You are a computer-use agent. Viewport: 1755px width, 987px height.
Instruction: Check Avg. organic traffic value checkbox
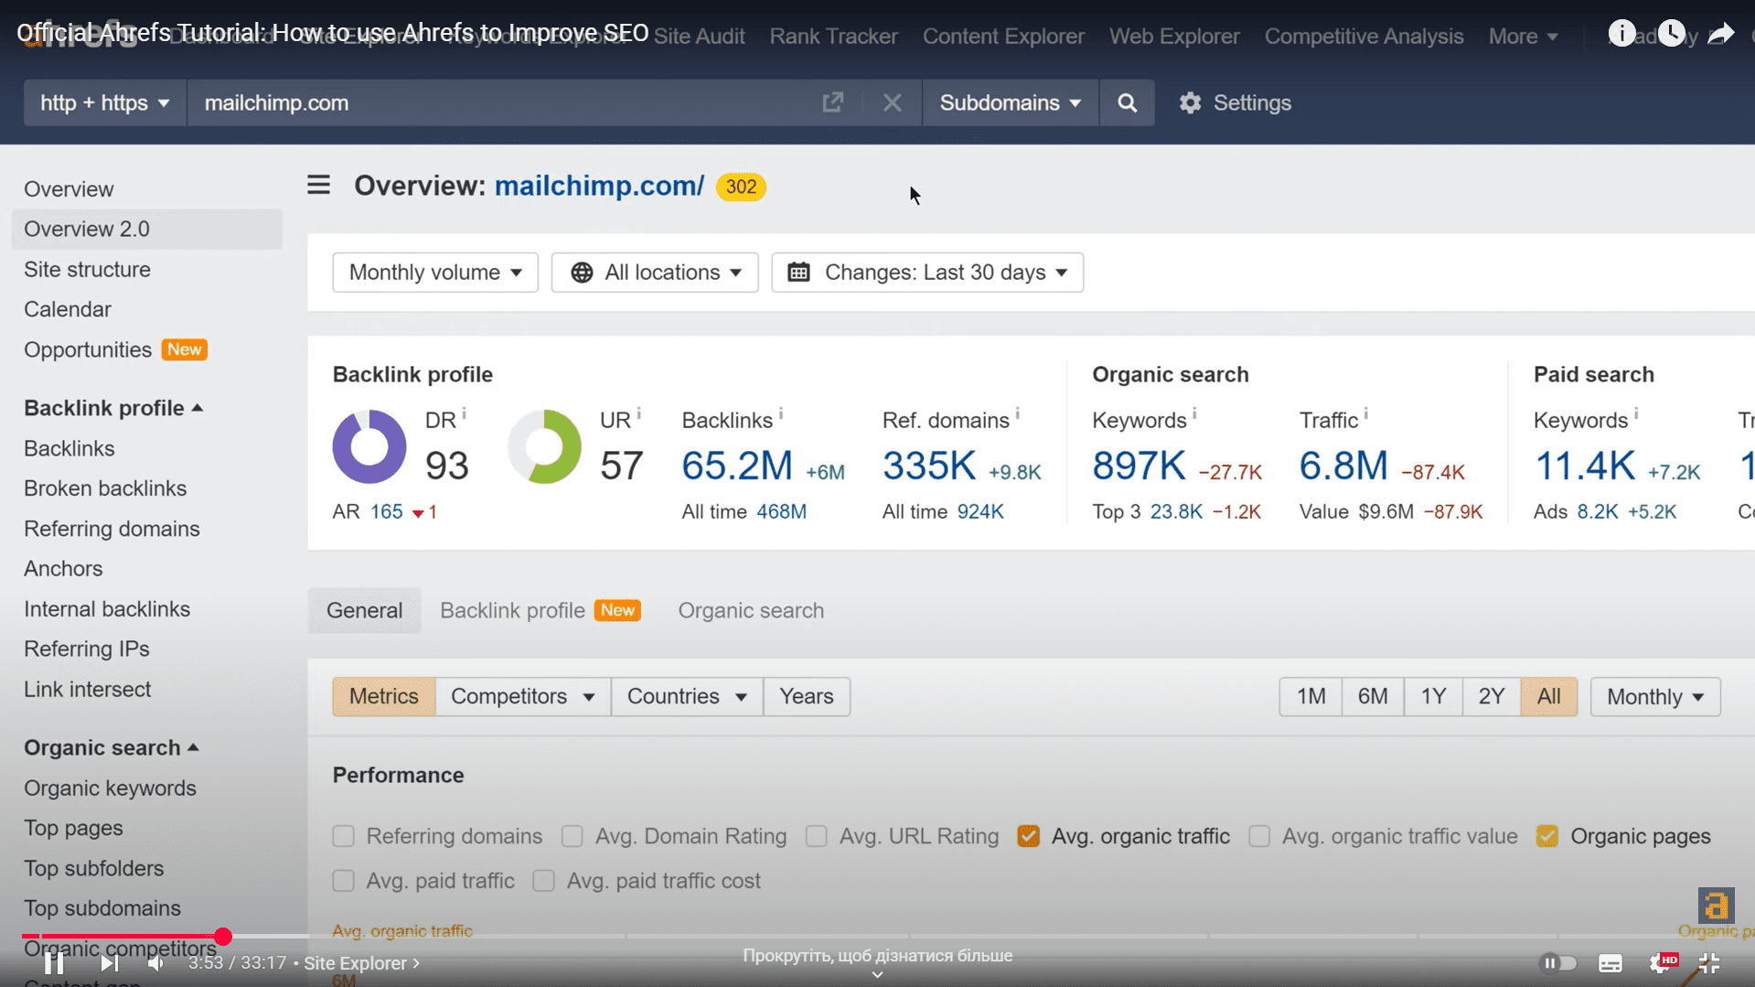pos(1258,836)
